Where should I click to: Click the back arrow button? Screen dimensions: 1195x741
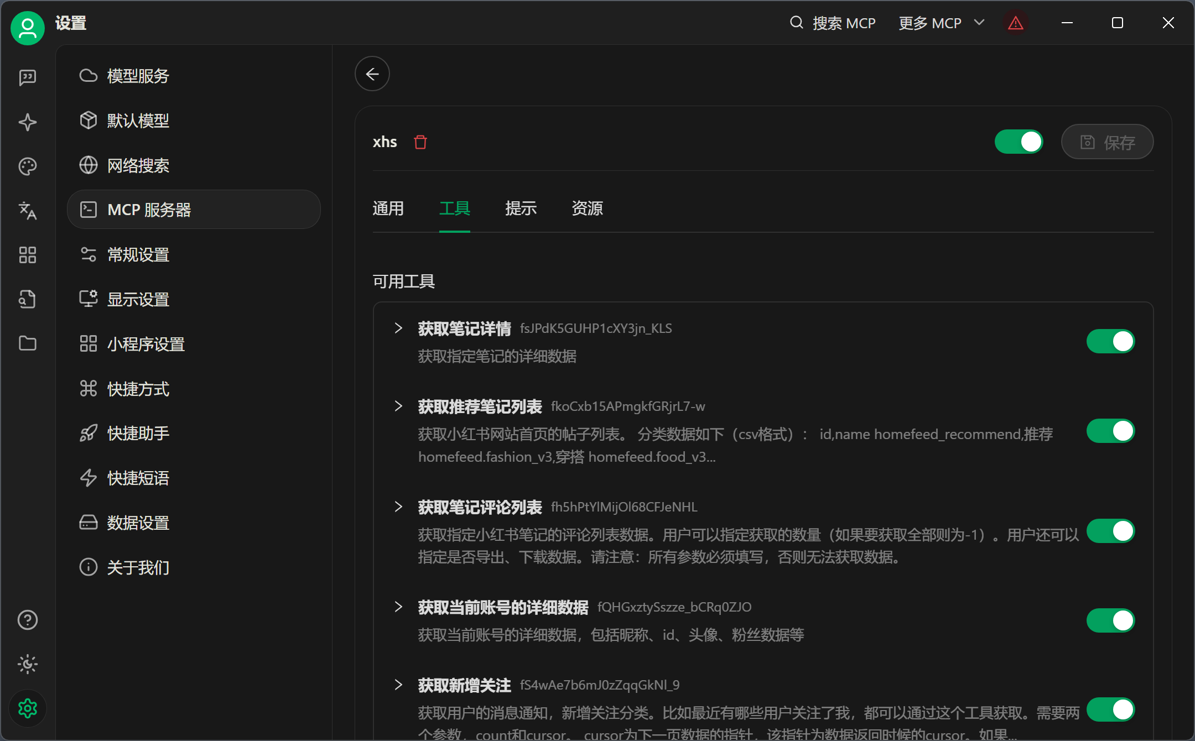pos(372,74)
